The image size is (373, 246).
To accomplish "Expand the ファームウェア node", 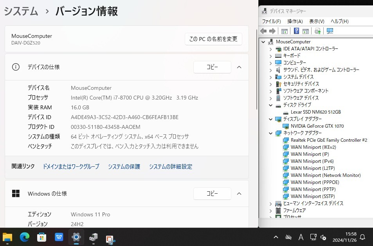I will click(x=270, y=210).
